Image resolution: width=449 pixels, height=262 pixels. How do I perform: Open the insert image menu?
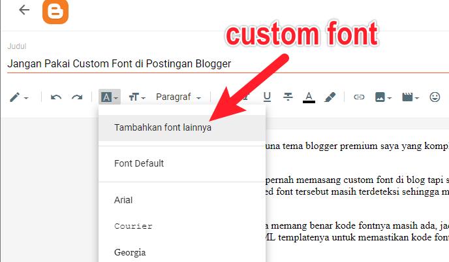(383, 97)
